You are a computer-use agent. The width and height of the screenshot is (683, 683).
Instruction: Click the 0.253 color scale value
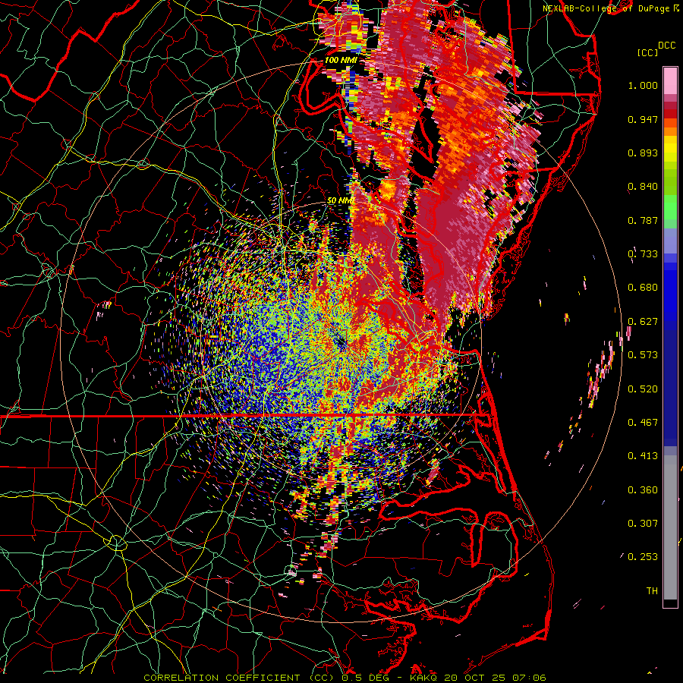point(643,557)
